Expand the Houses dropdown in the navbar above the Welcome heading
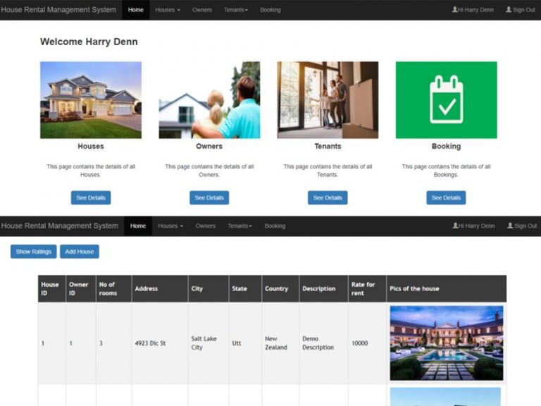 tap(168, 10)
